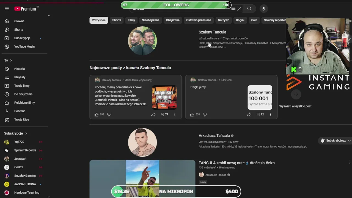
Task: Share the Toruński Piernik post
Action: (153, 114)
